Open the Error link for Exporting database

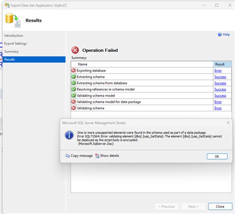click(218, 71)
